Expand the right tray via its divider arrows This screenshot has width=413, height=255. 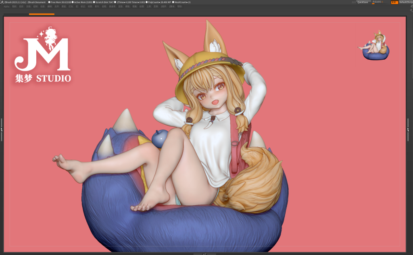[x=408, y=130]
